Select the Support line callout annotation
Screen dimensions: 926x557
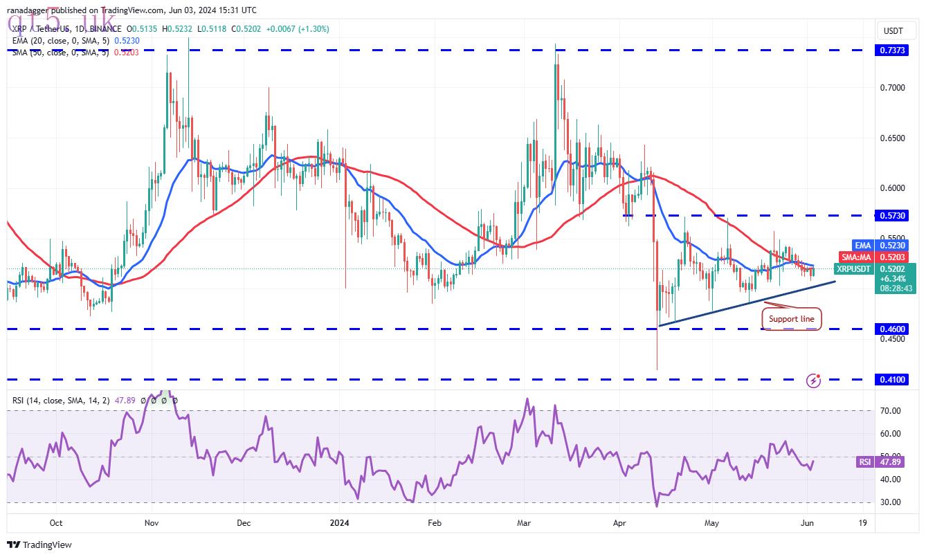pyautogui.click(x=792, y=319)
